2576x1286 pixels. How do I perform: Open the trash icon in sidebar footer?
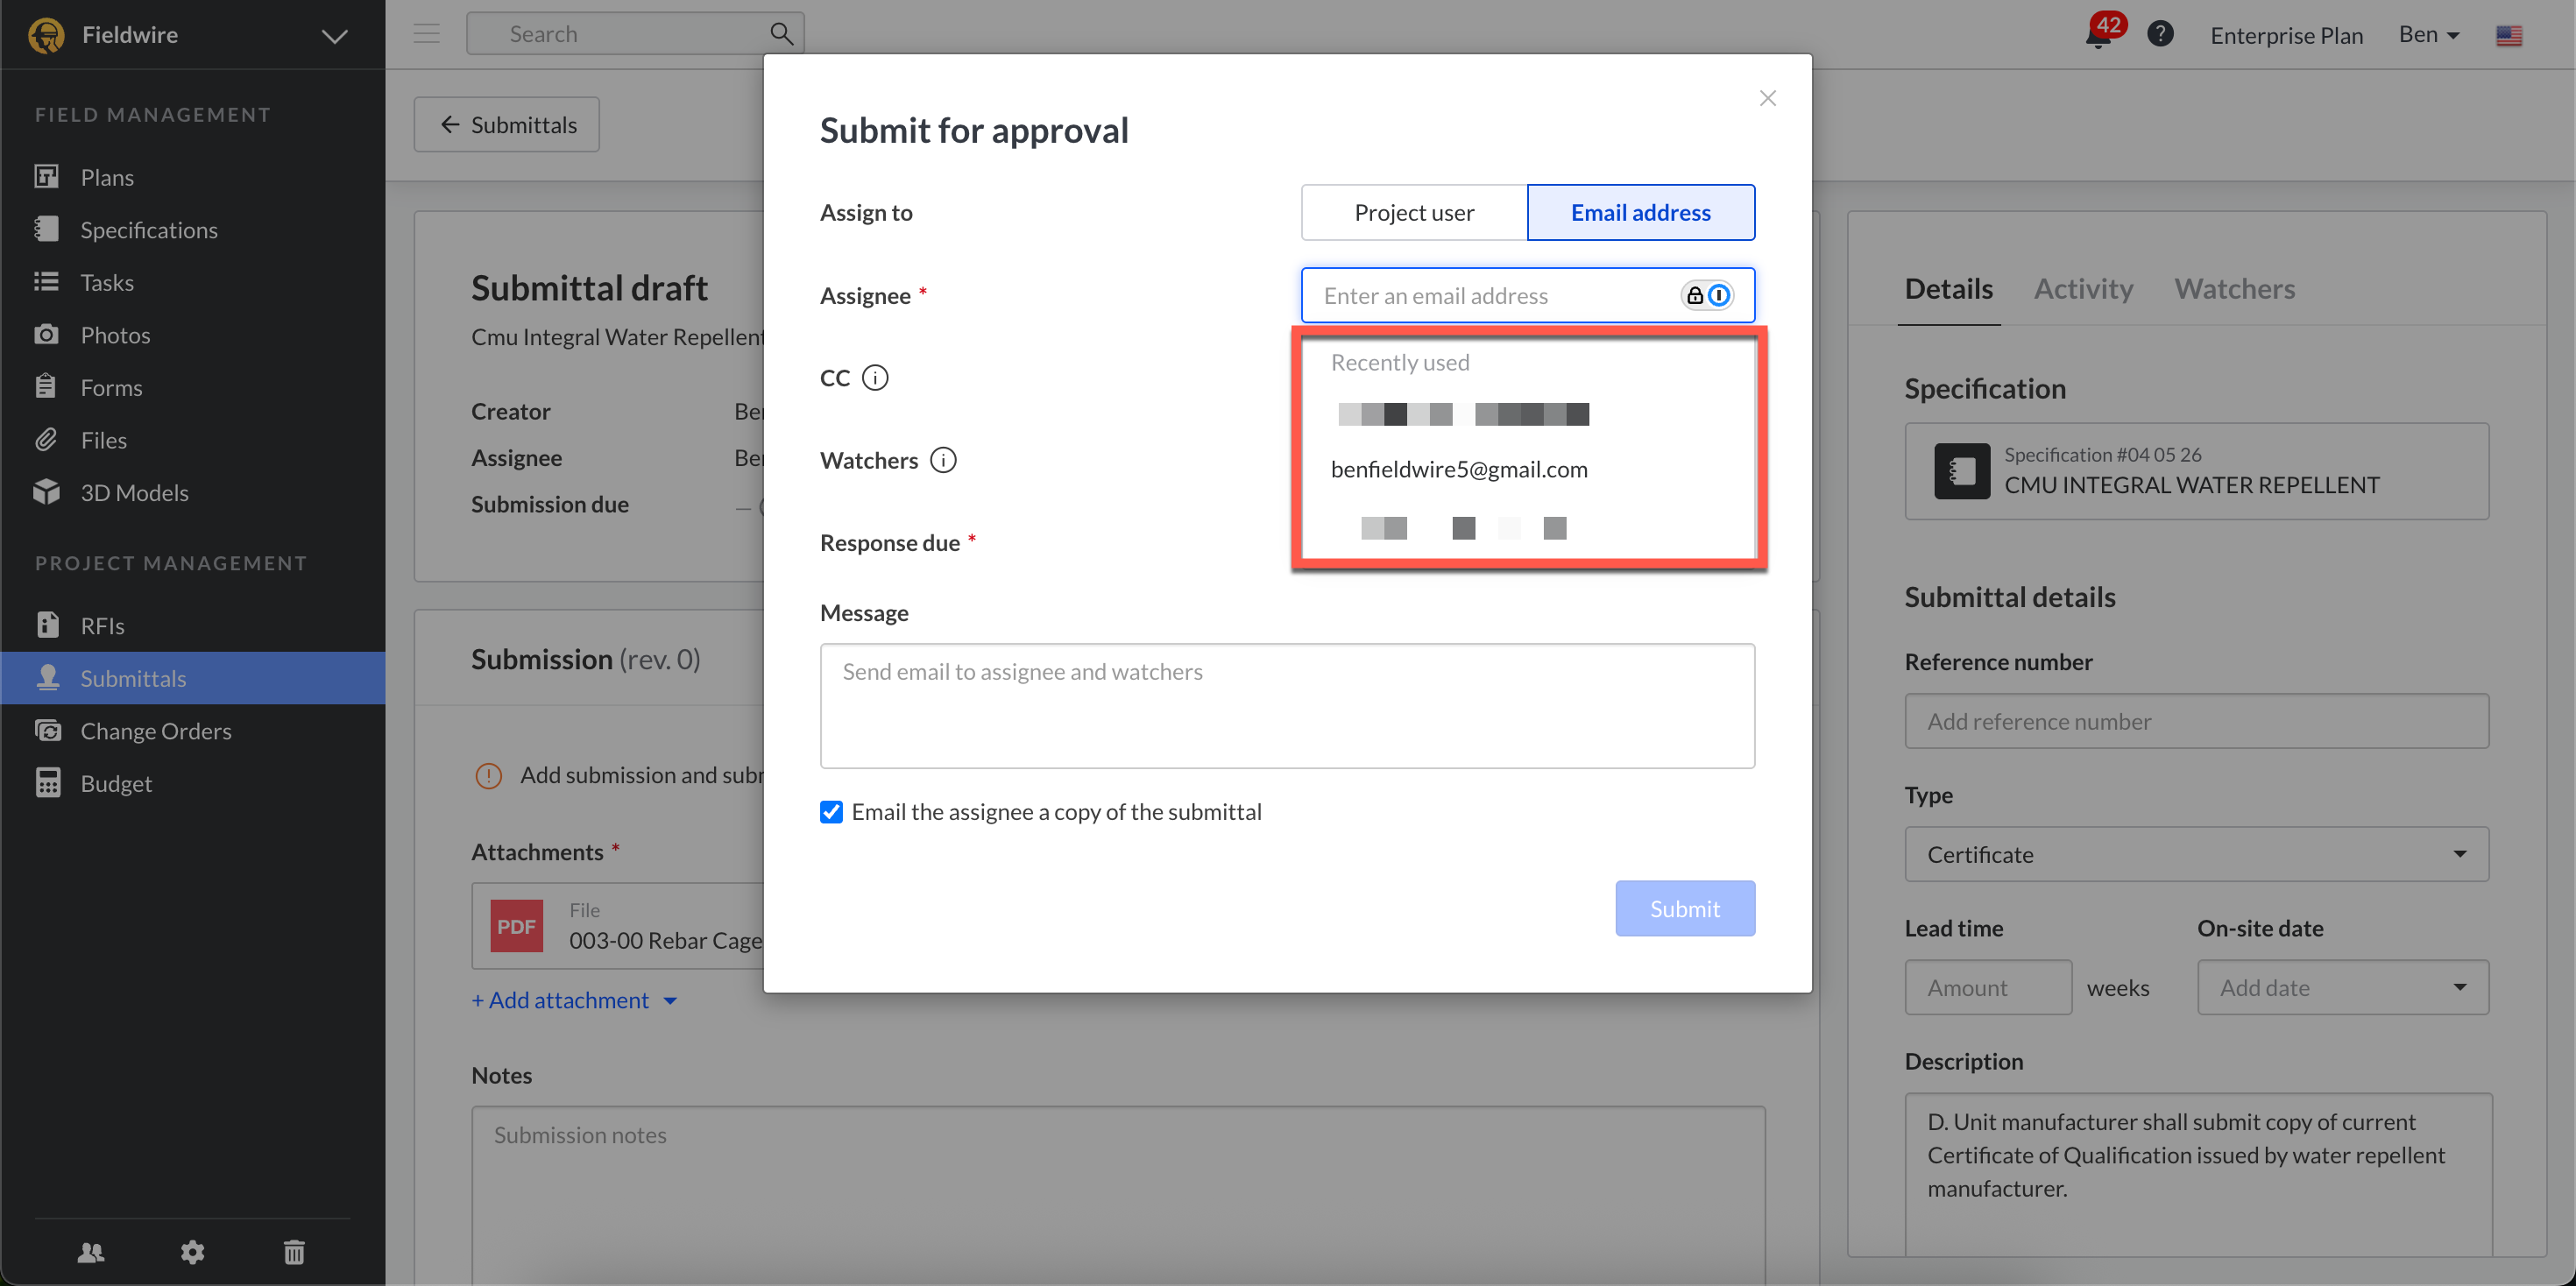(294, 1252)
